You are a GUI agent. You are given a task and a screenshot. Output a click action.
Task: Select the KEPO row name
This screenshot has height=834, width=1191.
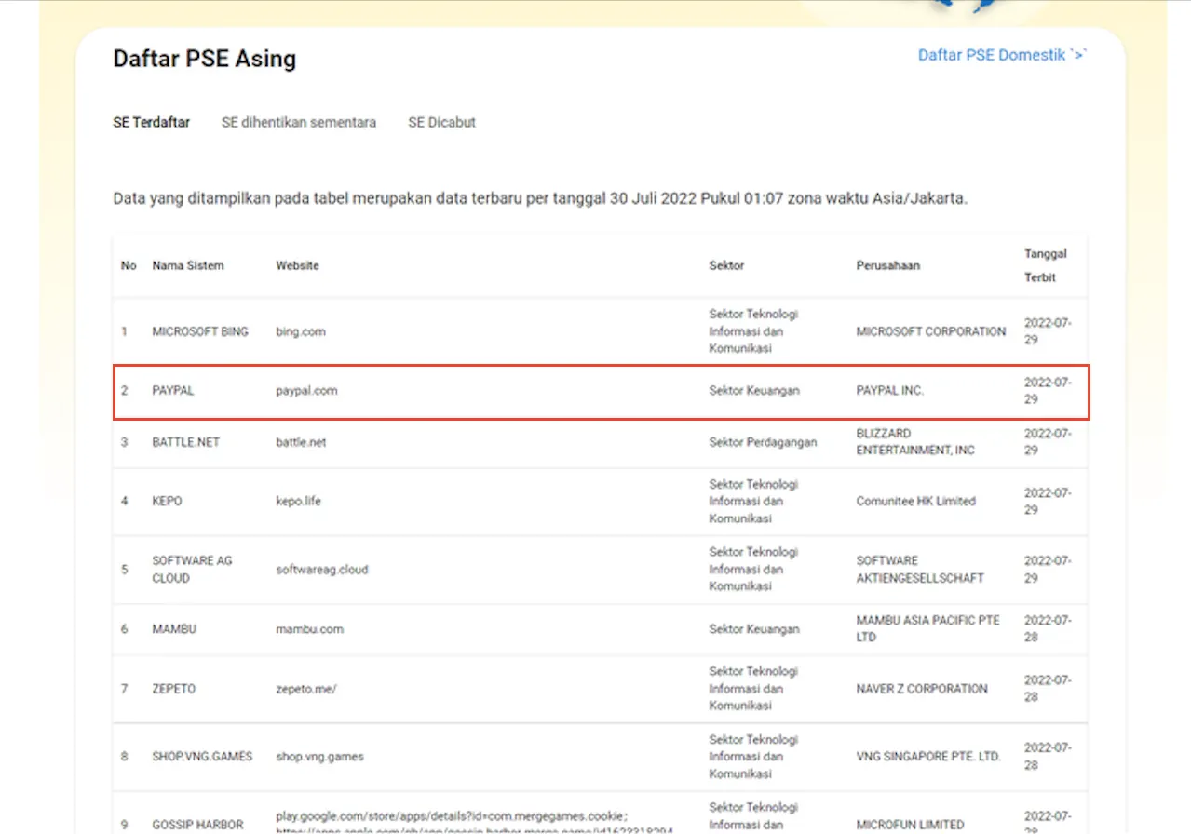[x=168, y=501]
